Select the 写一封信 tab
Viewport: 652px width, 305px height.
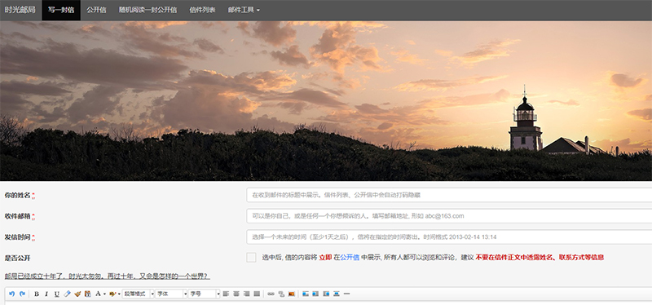point(61,10)
